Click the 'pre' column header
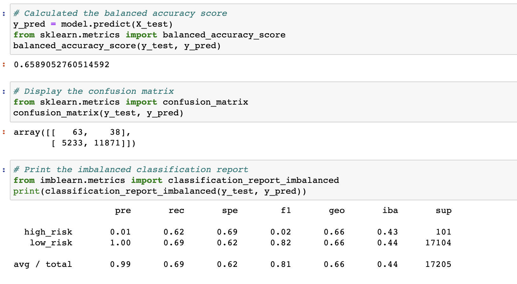Image resolution: width=517 pixels, height=284 pixels. coord(123,211)
